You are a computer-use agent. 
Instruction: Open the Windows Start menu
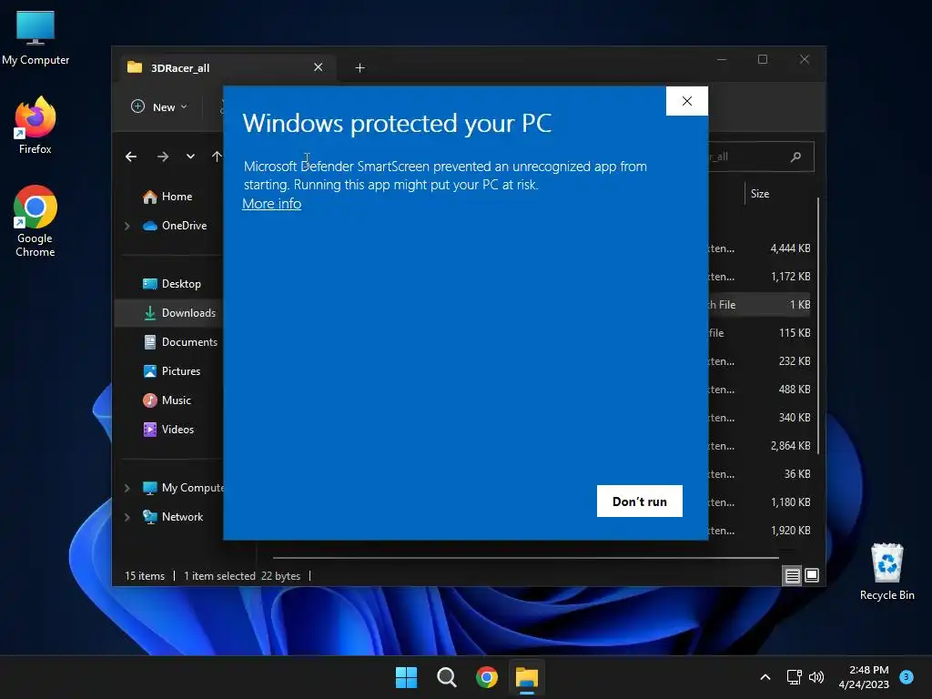(407, 677)
